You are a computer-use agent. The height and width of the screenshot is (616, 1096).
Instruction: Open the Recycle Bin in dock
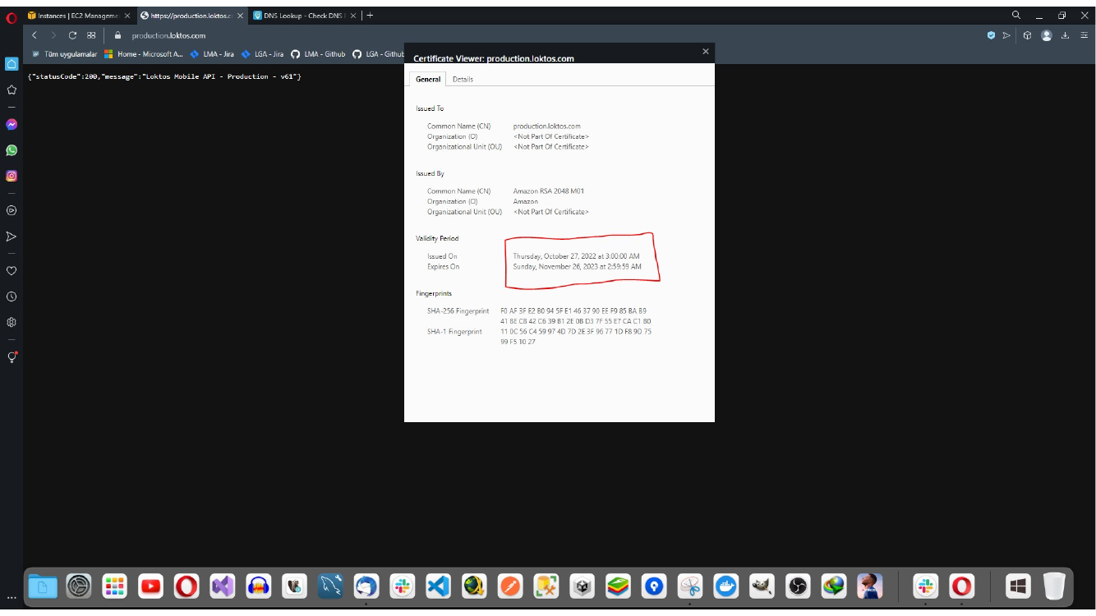tap(1054, 586)
